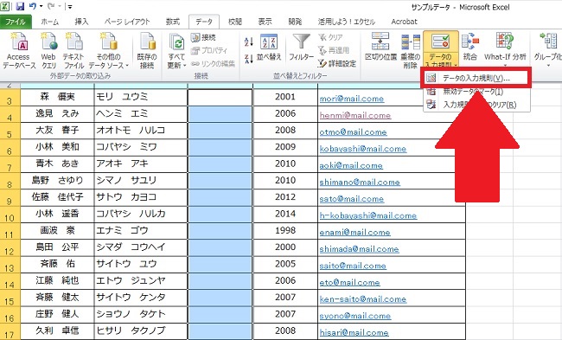Click cell containing 久利 卓信
Screen dimensions: 562x340
pyautogui.click(x=57, y=331)
